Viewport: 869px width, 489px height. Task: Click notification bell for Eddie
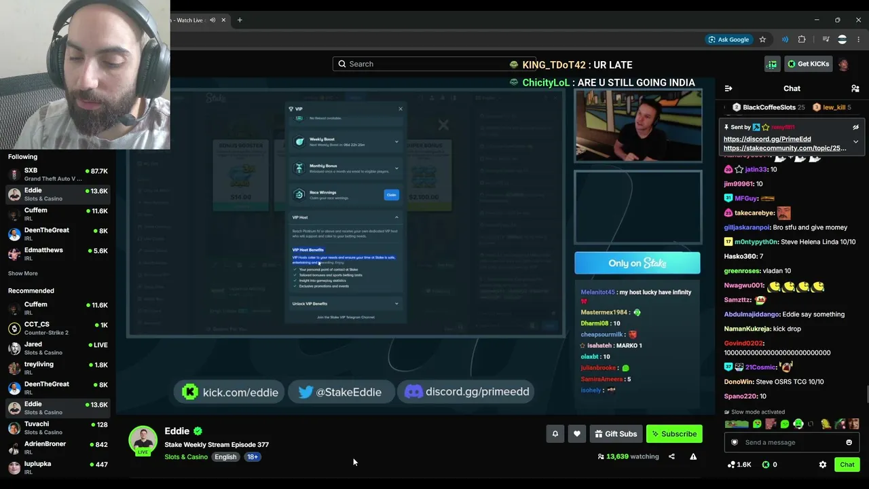click(555, 434)
